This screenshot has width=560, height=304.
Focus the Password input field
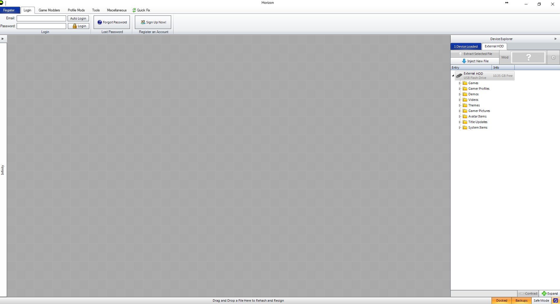click(41, 26)
